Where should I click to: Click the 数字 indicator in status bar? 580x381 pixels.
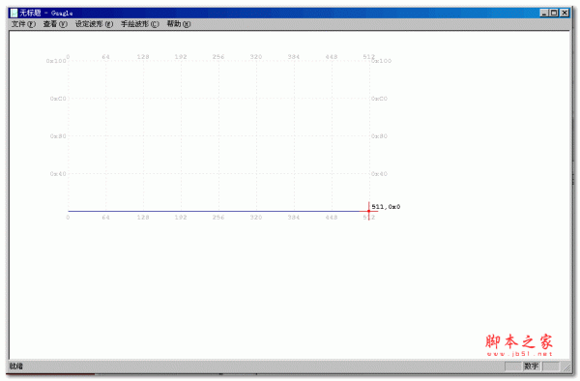click(x=531, y=366)
